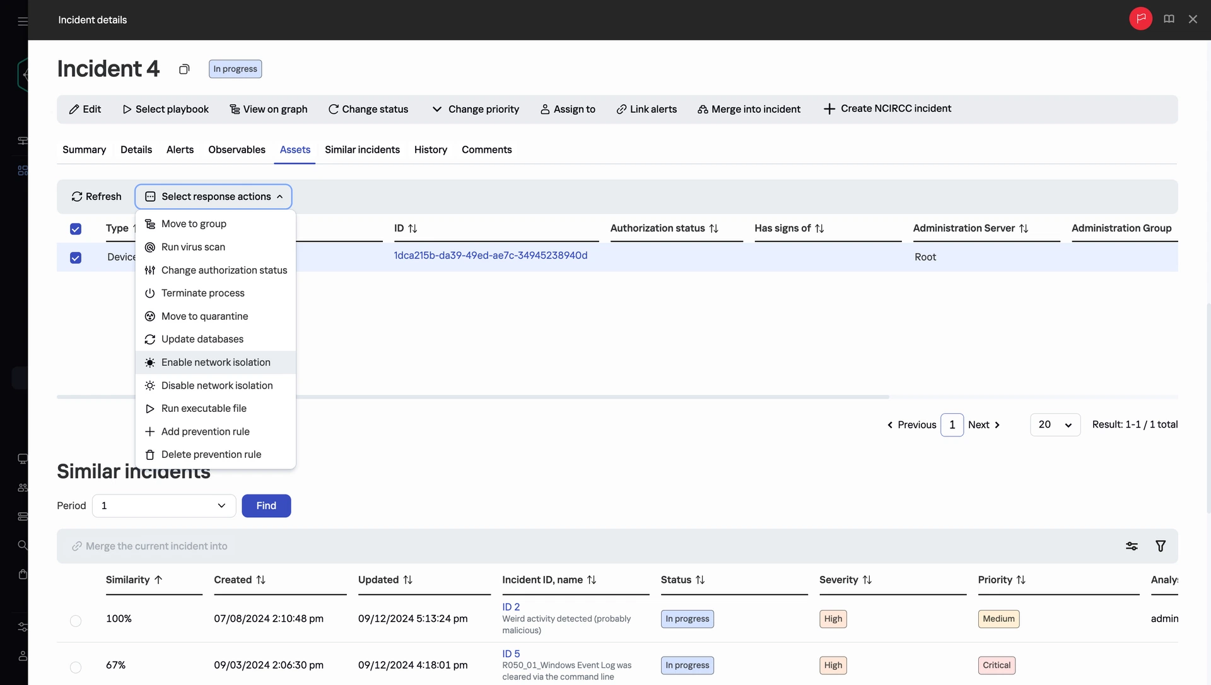This screenshot has width=1211, height=685.
Task: Click the Find button
Action: point(266,506)
